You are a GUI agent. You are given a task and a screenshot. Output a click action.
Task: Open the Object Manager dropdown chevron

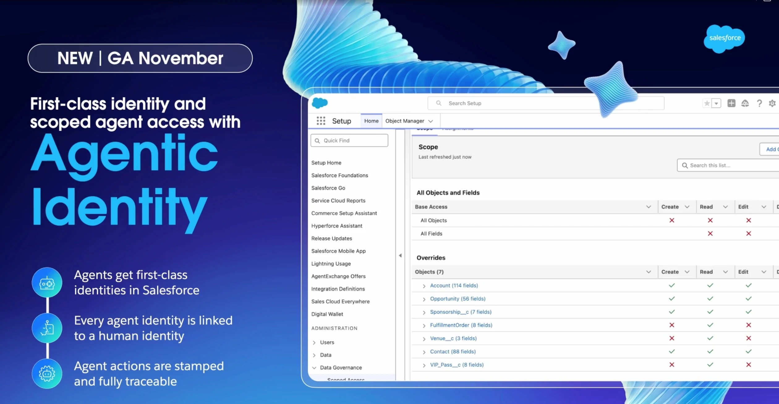click(x=431, y=121)
